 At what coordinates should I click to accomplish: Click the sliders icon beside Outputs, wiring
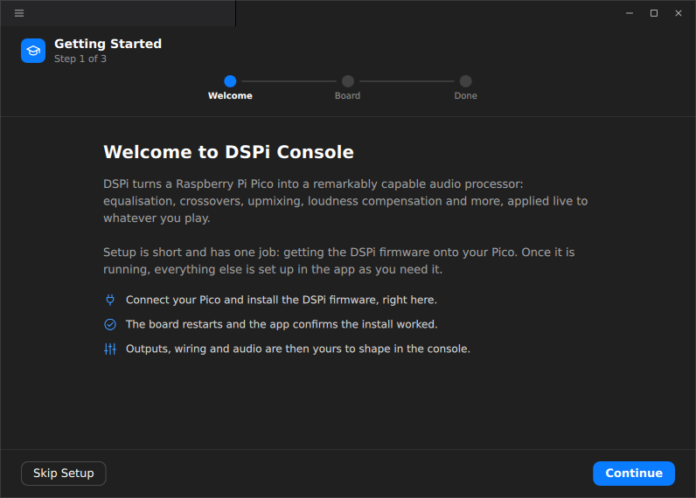[110, 349]
